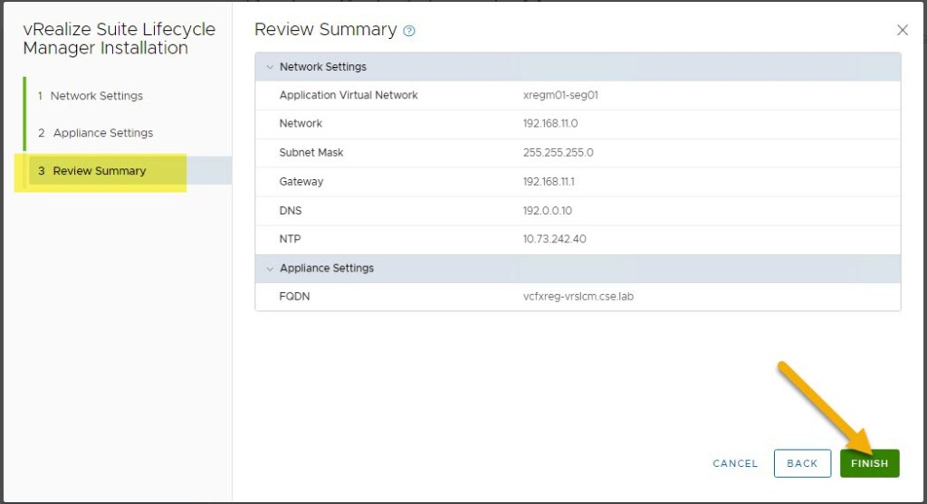Select the Network value 192.168.11.0
The image size is (927, 504).
pos(550,124)
